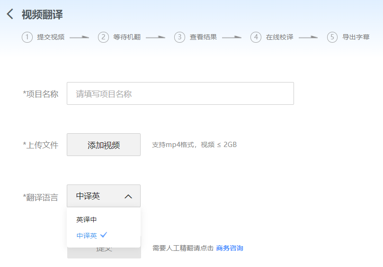Open the 在线校译 step label
Viewport: 383px width, 267px height.
pos(279,37)
